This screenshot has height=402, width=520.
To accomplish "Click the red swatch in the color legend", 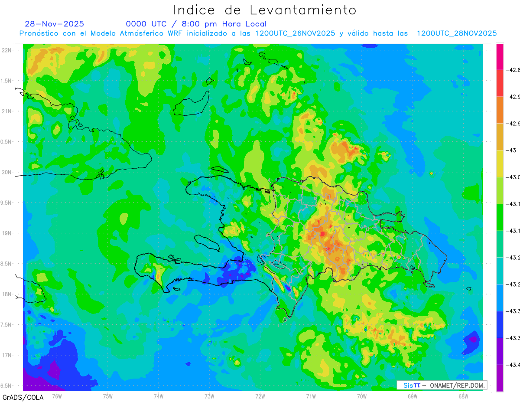I will (x=500, y=83).
